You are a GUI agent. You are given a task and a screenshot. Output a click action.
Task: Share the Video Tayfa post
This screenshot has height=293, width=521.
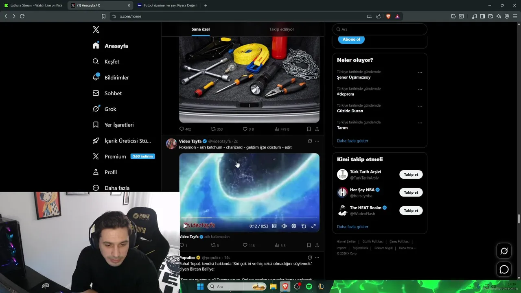click(x=317, y=245)
